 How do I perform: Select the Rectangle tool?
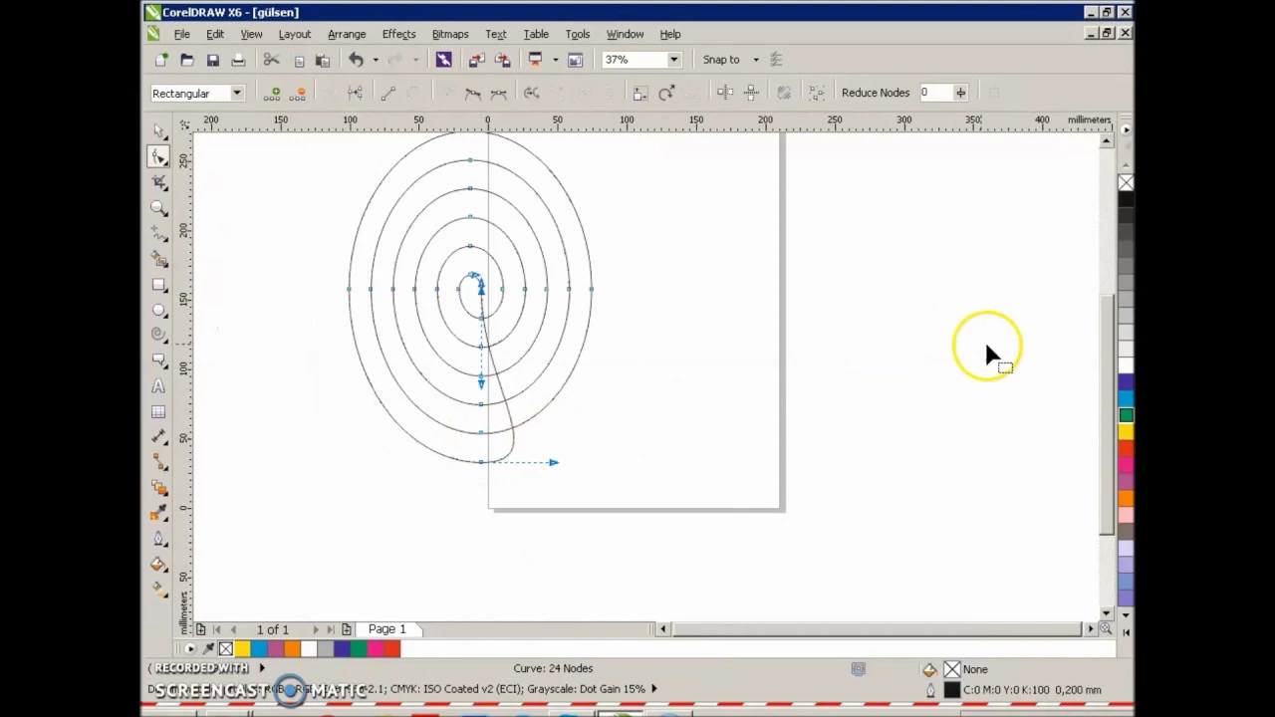pyautogui.click(x=159, y=285)
